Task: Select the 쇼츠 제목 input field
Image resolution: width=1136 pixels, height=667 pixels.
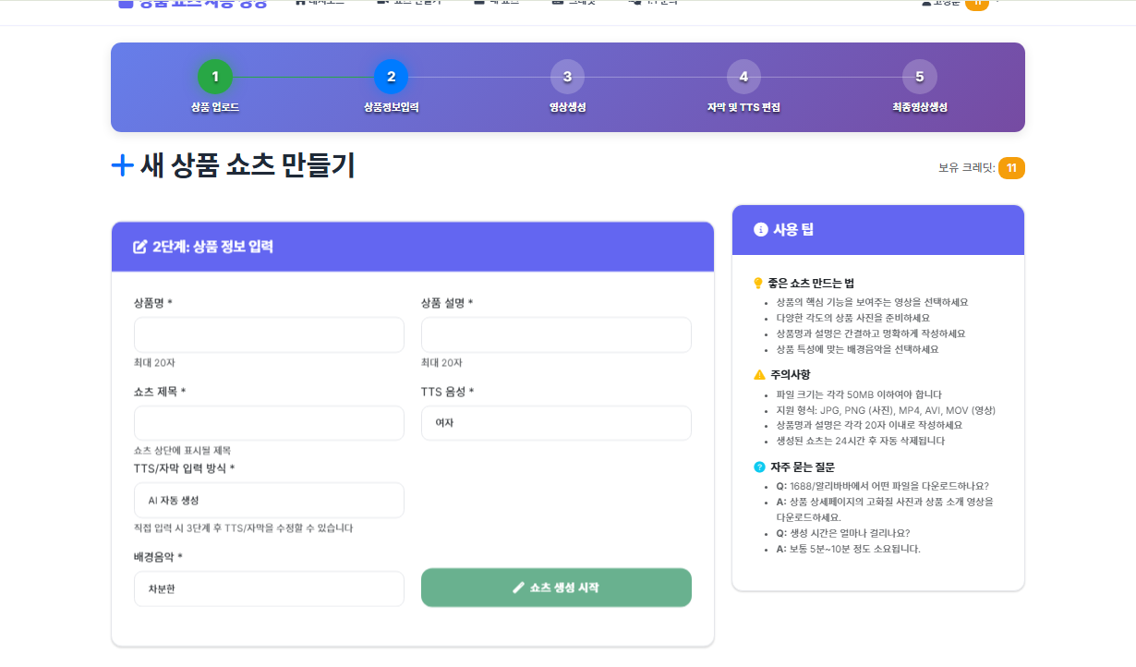Action: (269, 423)
